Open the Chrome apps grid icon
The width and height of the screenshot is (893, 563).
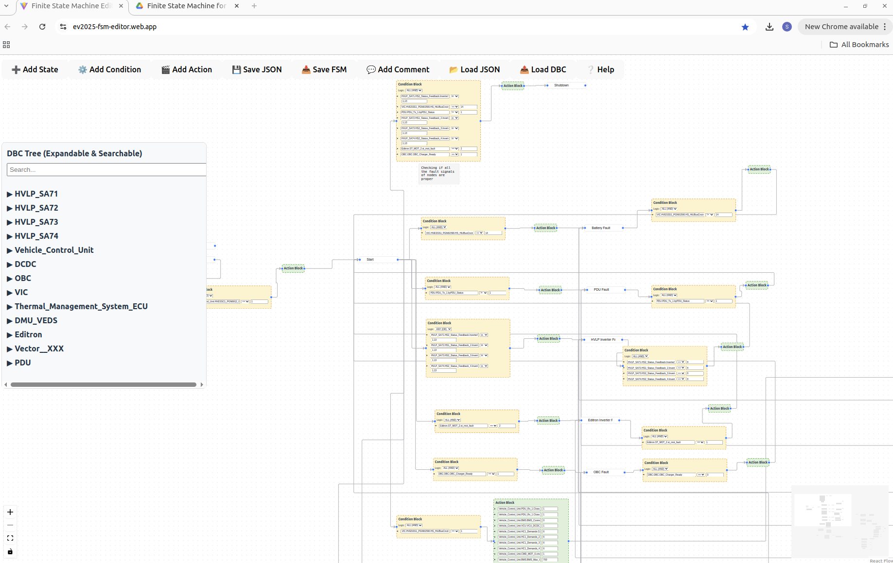tap(6, 45)
